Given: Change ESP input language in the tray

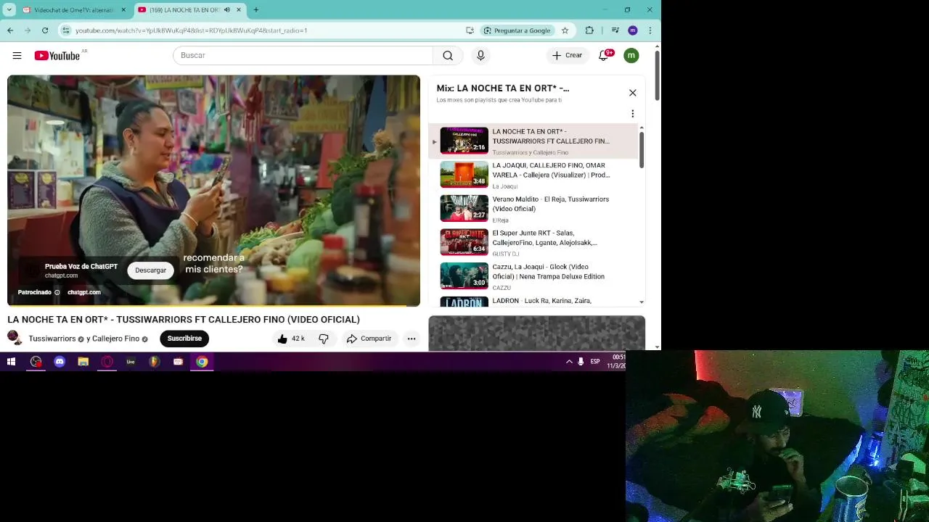Looking at the screenshot, I should 595,362.
